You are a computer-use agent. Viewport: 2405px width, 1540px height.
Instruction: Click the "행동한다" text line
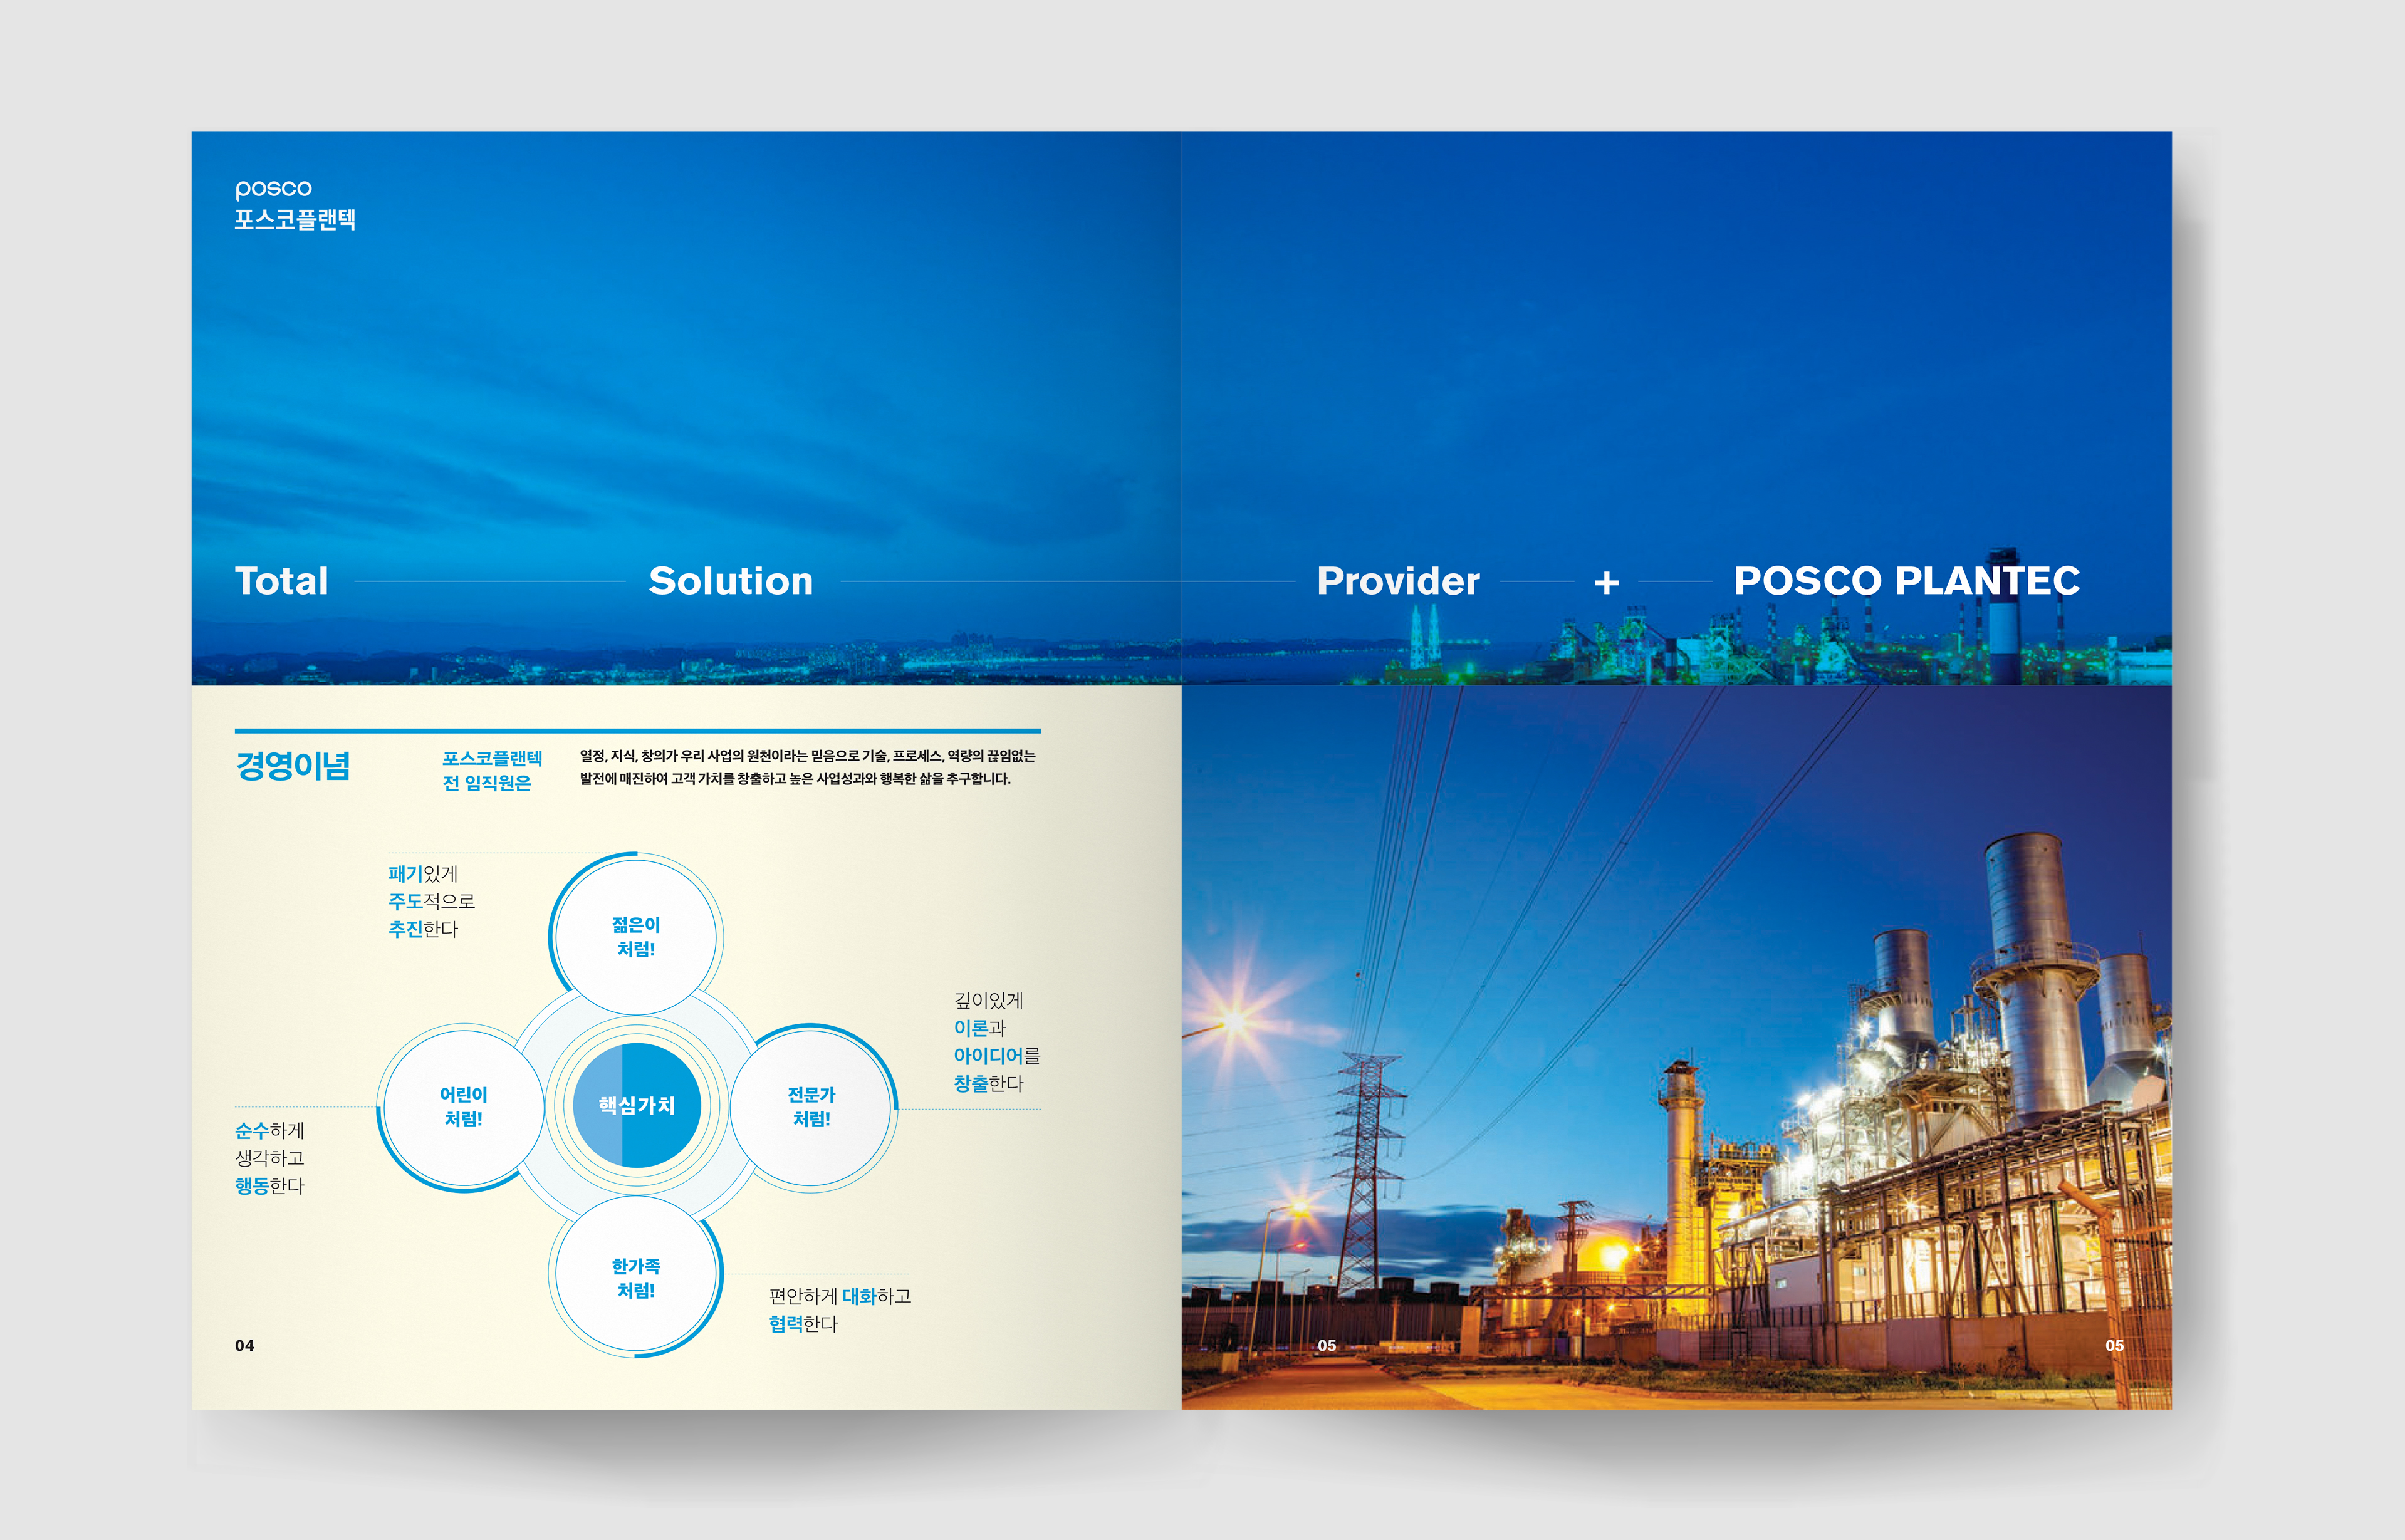pos(269,1185)
